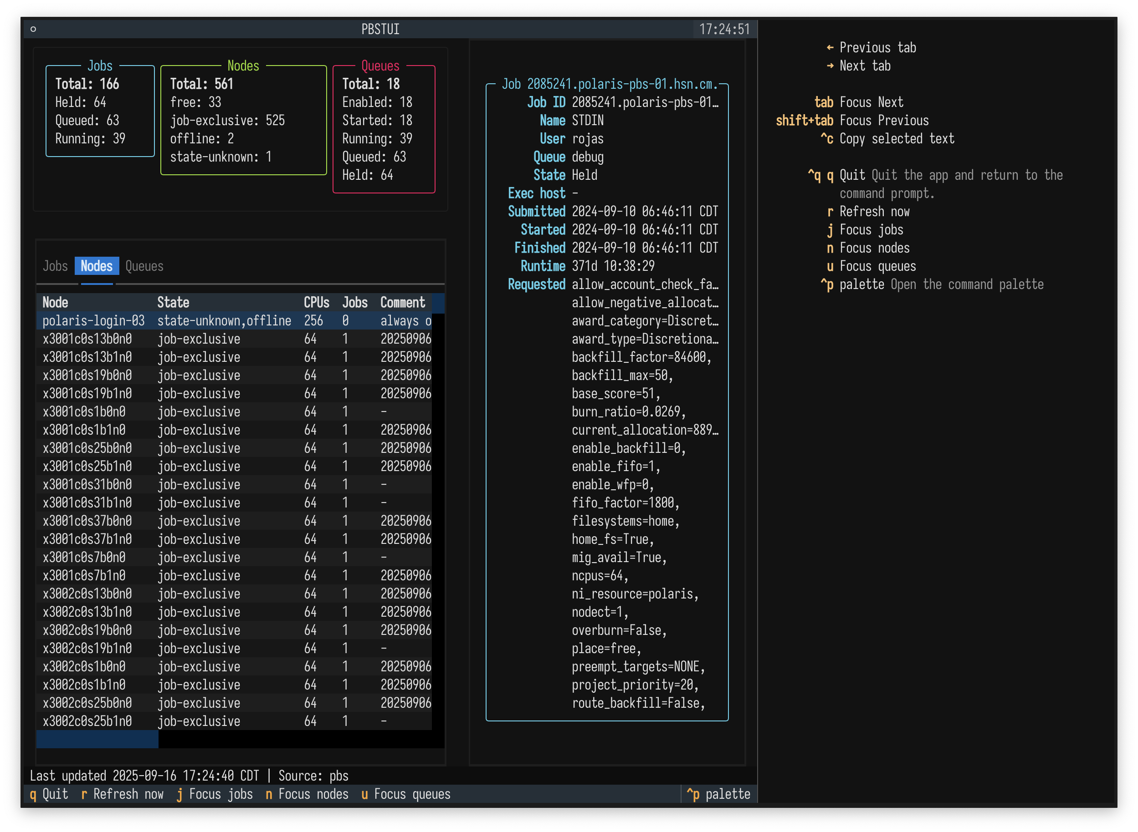The image size is (1138, 832).
Task: Select node x3002c0s25b1n0
Action: click(x=234, y=721)
